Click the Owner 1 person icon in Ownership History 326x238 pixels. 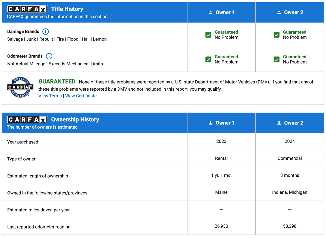[211, 123]
